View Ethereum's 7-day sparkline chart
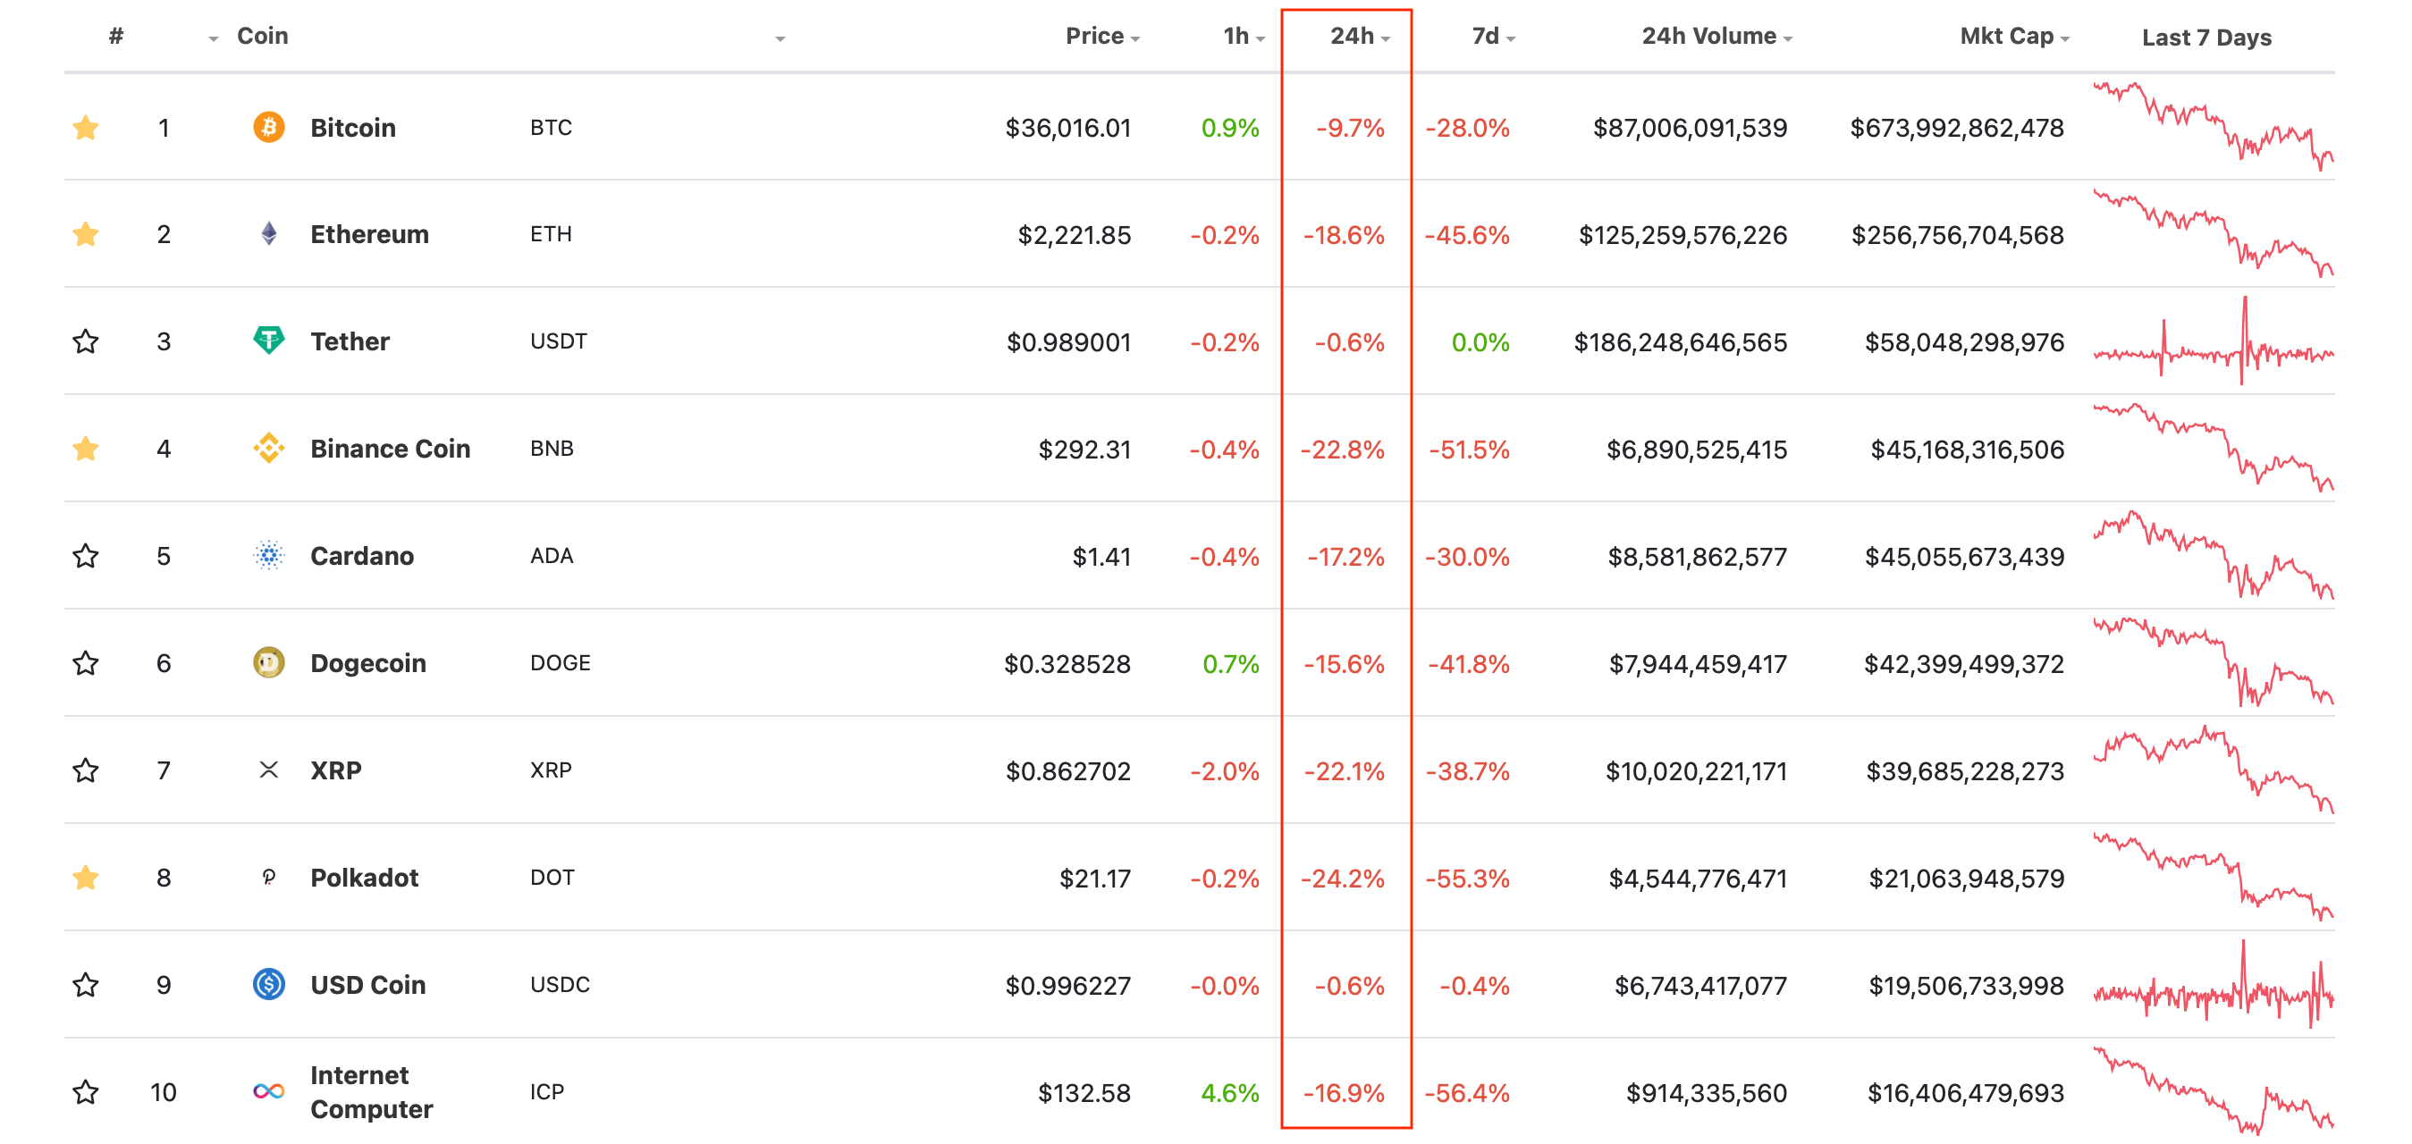Viewport: 2412px width, 1144px height. [2213, 233]
